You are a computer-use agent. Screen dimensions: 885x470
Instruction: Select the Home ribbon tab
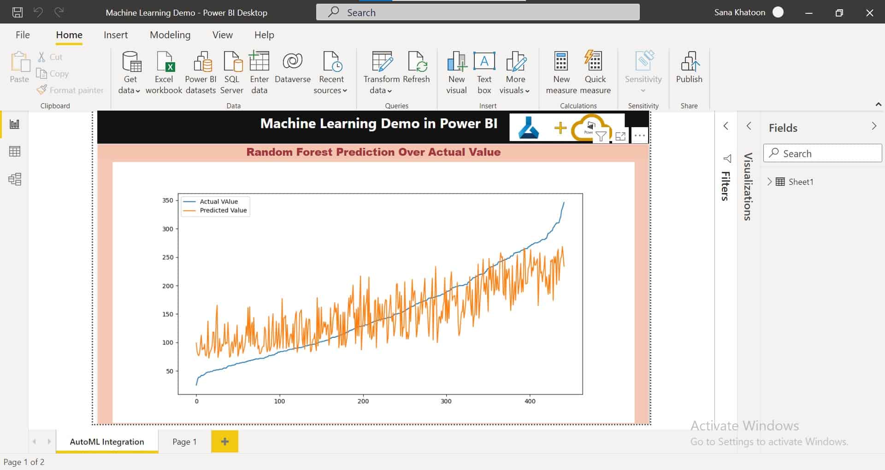[x=69, y=35]
